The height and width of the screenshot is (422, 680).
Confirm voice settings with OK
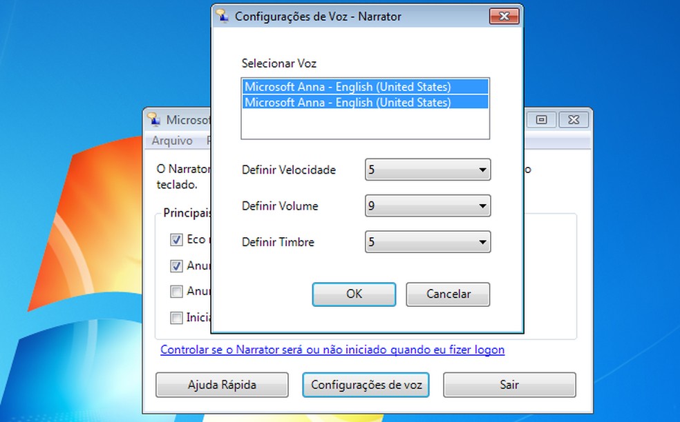pyautogui.click(x=354, y=294)
